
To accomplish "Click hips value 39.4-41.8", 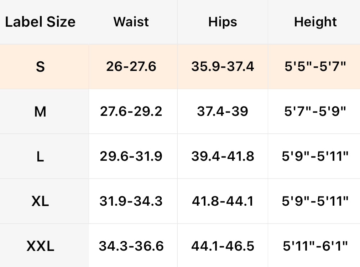I will click(223, 156).
